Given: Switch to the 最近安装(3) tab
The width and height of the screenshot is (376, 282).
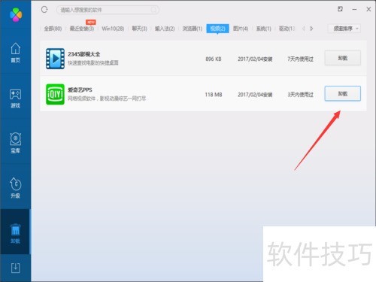Looking at the screenshot, I should point(82,29).
